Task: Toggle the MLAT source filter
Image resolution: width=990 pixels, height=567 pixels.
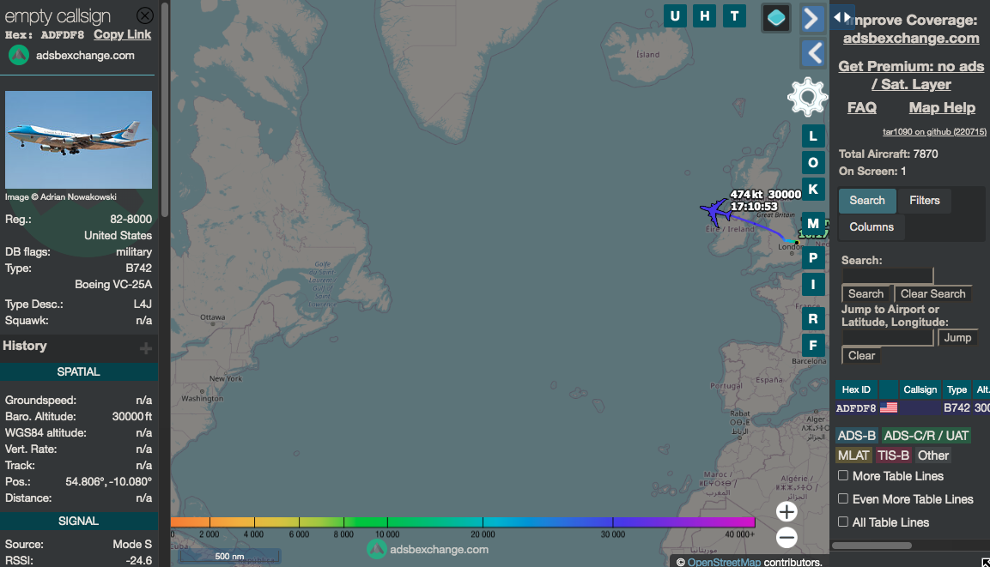Action: pos(853,455)
